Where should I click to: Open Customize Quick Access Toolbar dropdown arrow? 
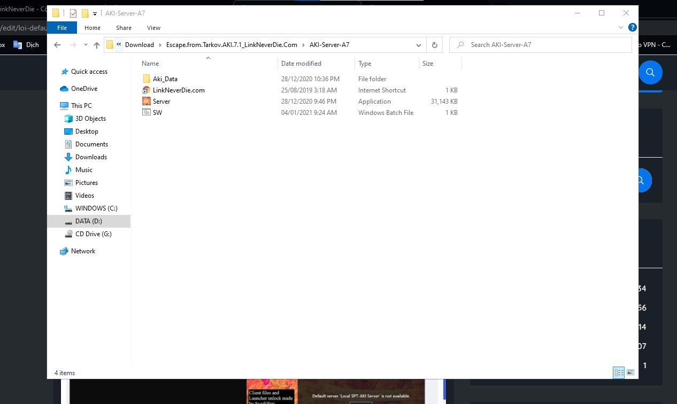click(x=95, y=13)
